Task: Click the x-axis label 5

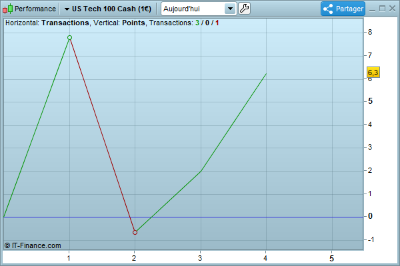Action: (331, 259)
